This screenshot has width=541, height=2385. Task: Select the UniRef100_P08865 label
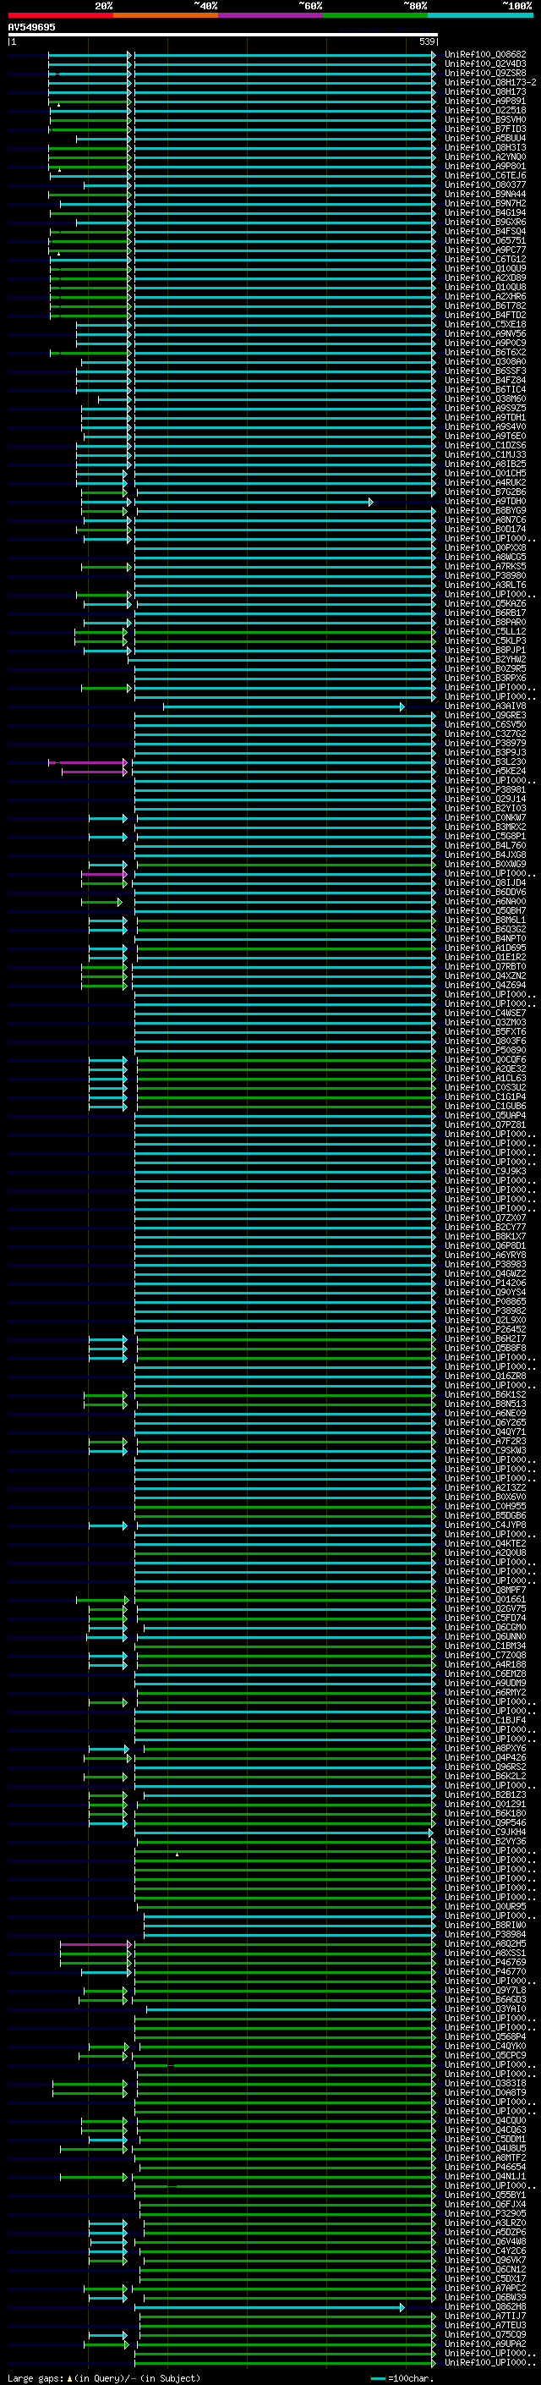[485, 1302]
